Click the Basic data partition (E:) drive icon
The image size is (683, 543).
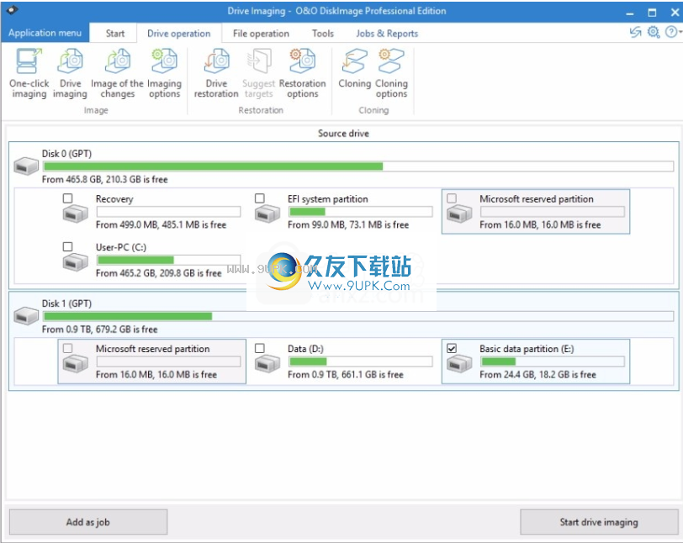pyautogui.click(x=459, y=364)
